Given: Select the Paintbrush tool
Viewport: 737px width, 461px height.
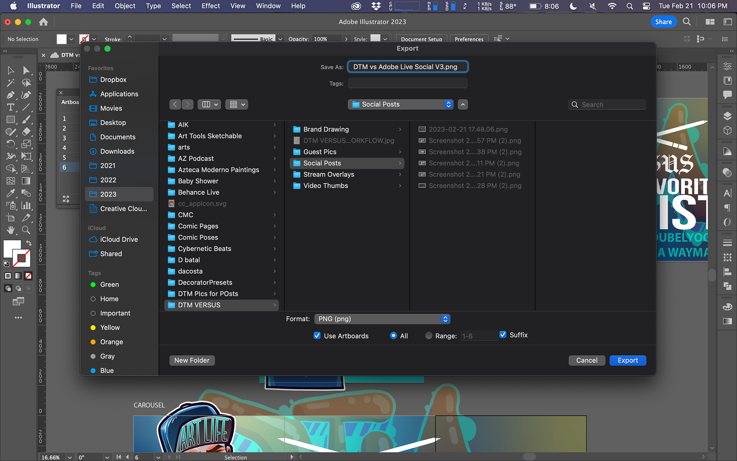Looking at the screenshot, I should coord(26,119).
